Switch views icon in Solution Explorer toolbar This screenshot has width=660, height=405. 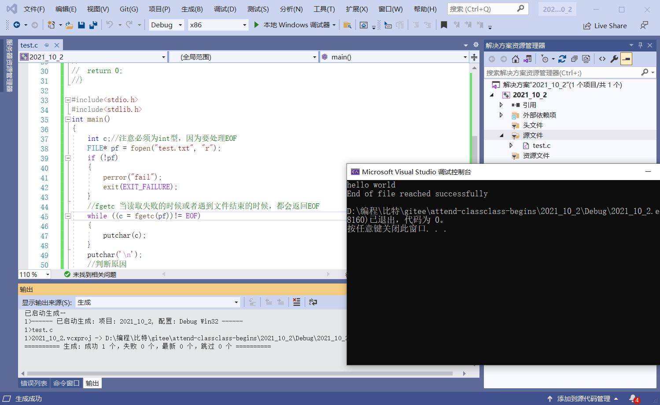pyautogui.click(x=527, y=59)
